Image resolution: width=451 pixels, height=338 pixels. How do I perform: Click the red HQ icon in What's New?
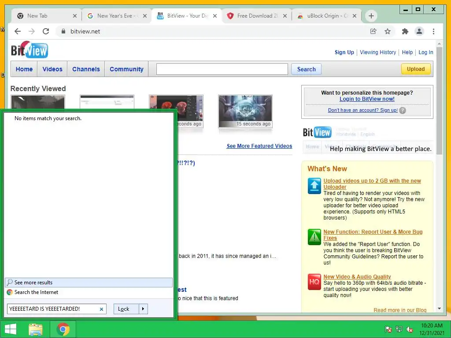point(314,282)
